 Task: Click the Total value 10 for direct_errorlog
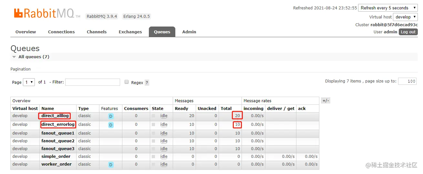pyautogui.click(x=237, y=125)
